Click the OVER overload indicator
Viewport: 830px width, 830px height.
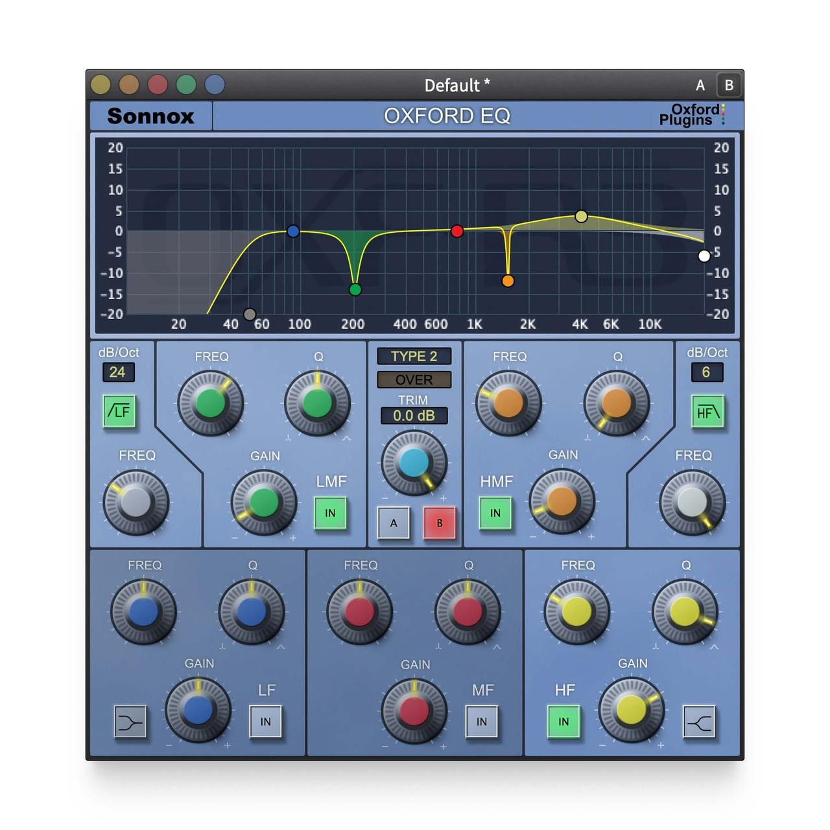(x=414, y=380)
